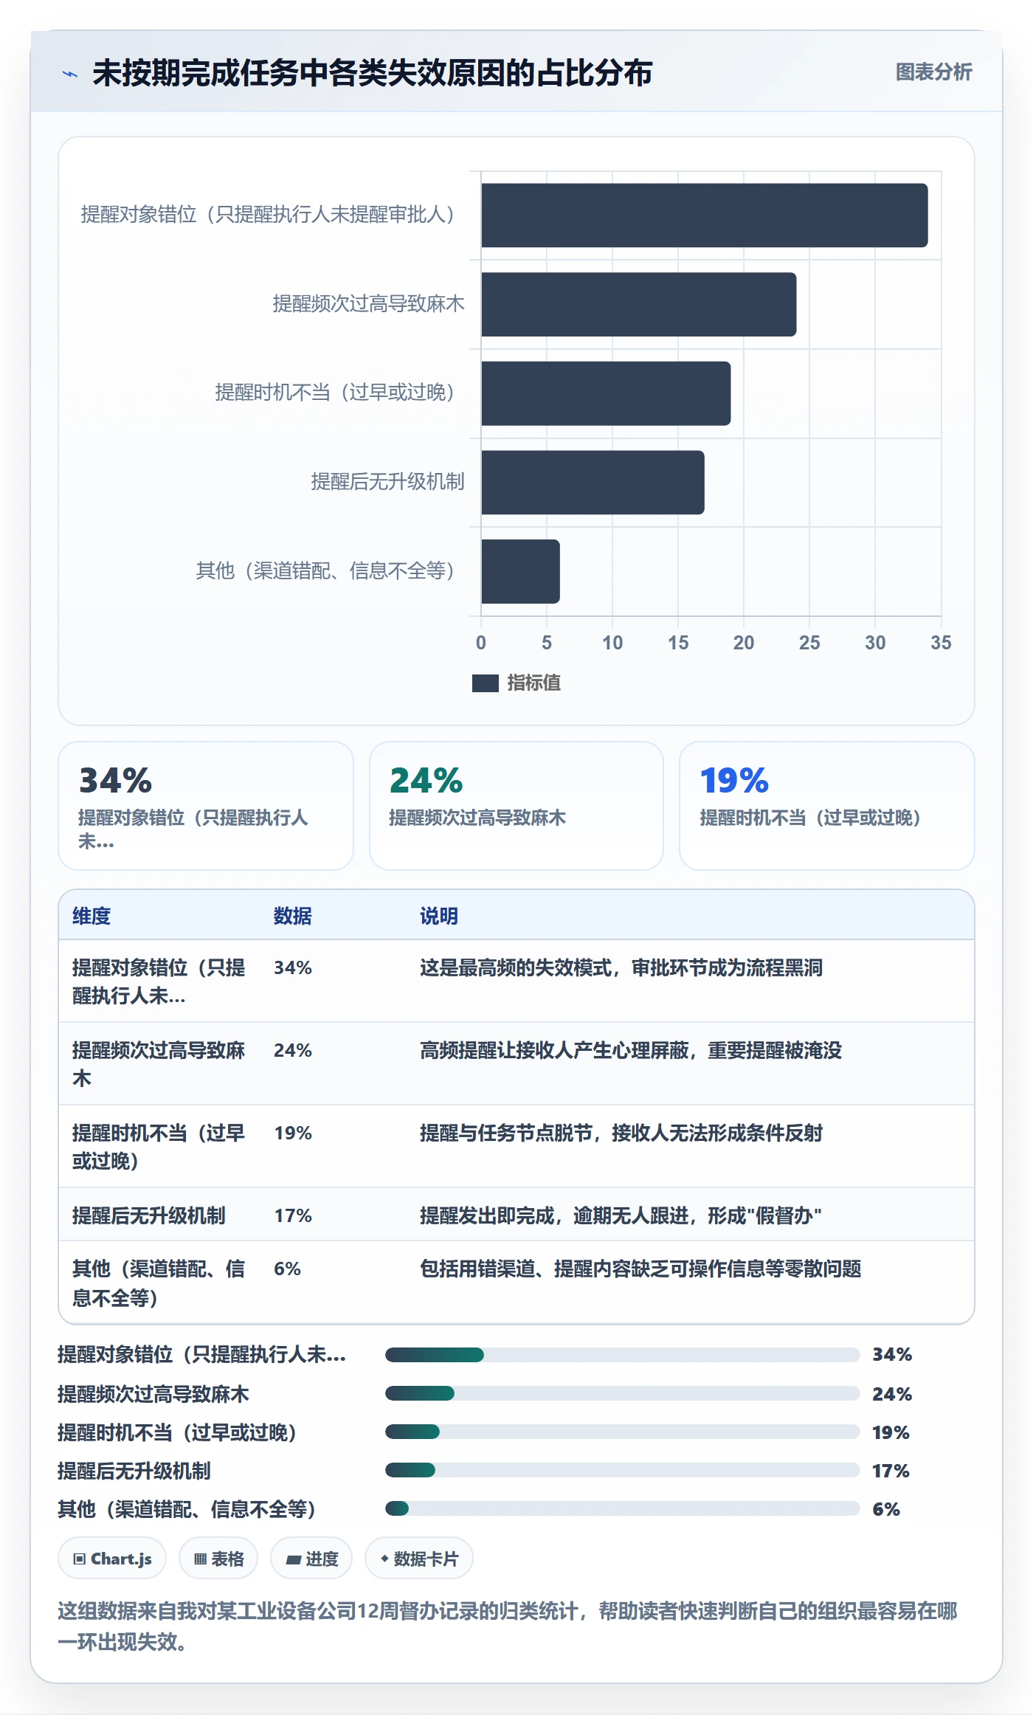1033x1715 pixels.
Task: Click the 表格 chip's grid icon
Action: click(200, 1559)
